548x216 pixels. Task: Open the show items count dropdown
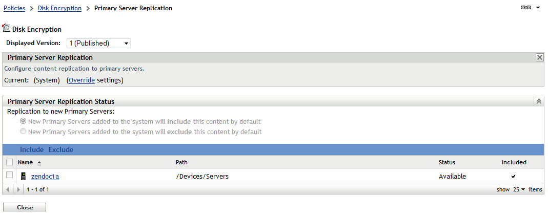(x=519, y=189)
